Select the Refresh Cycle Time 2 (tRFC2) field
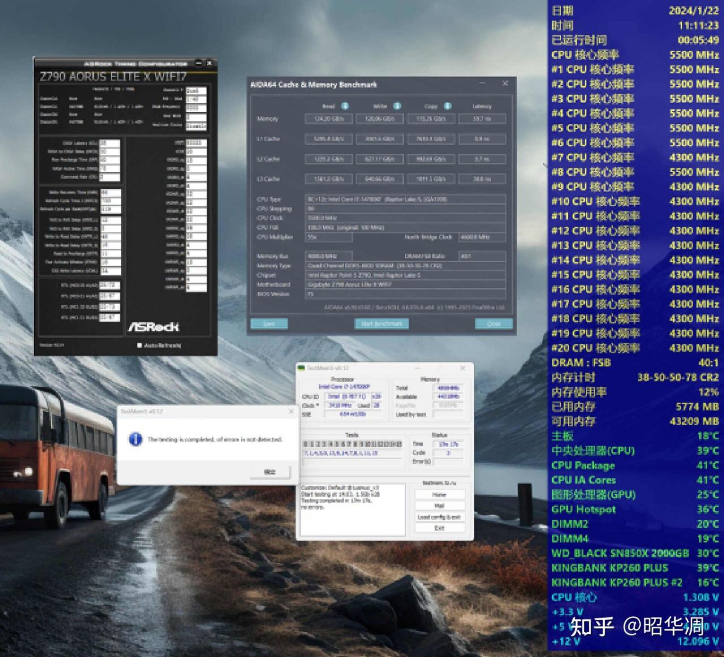The width and height of the screenshot is (724, 657). pyautogui.click(x=110, y=201)
